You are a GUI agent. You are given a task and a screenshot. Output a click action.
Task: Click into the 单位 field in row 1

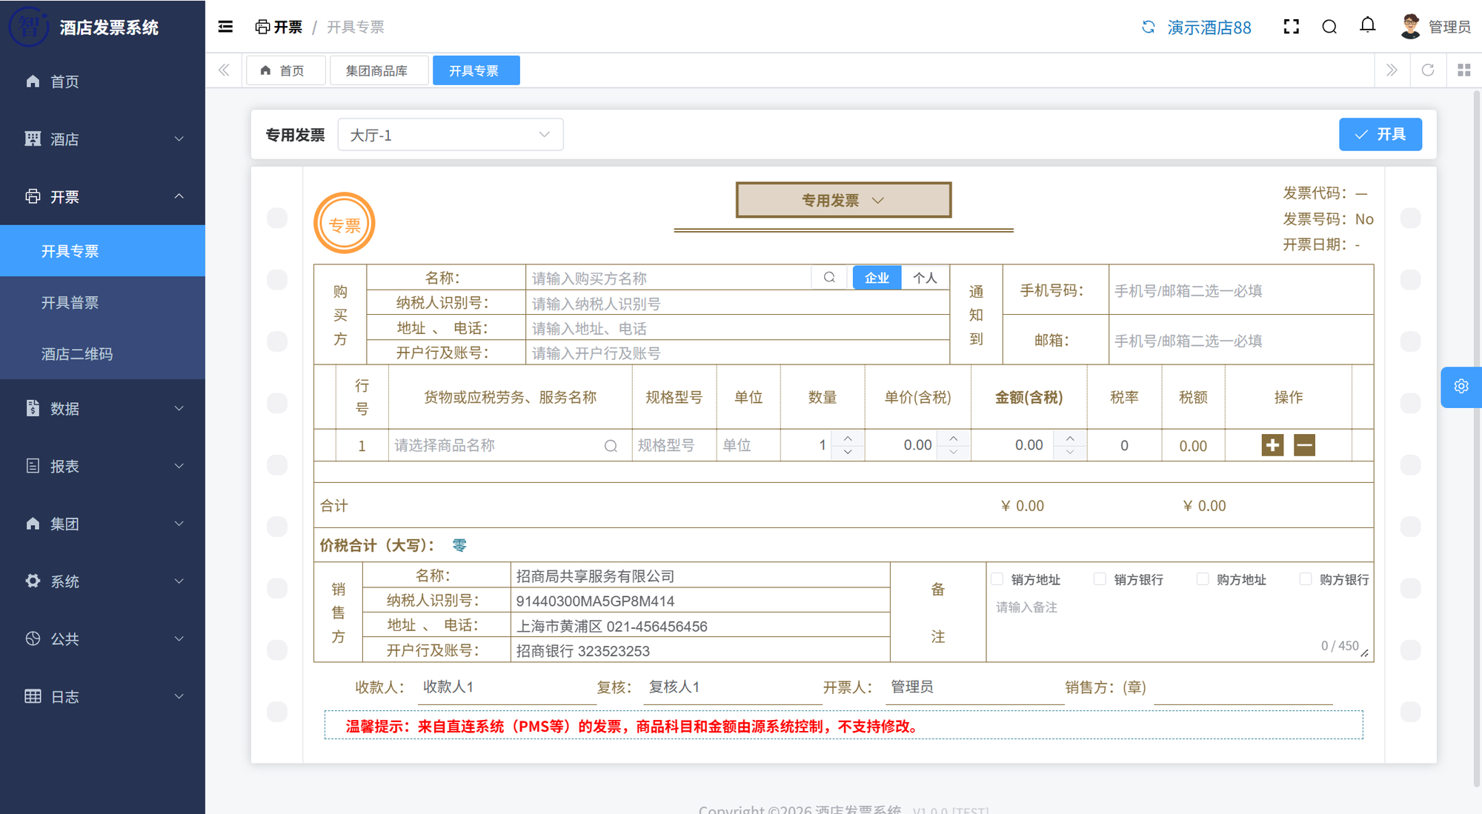pyautogui.click(x=748, y=445)
